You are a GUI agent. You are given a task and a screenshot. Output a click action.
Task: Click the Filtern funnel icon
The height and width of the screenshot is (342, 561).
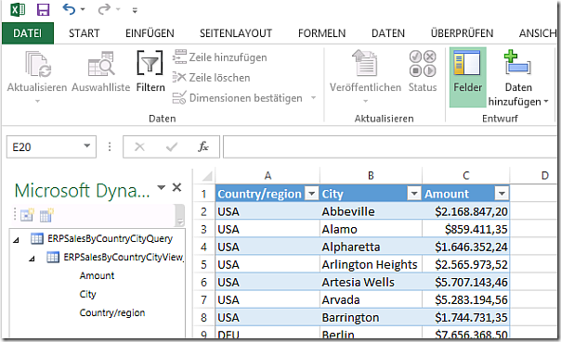point(150,63)
